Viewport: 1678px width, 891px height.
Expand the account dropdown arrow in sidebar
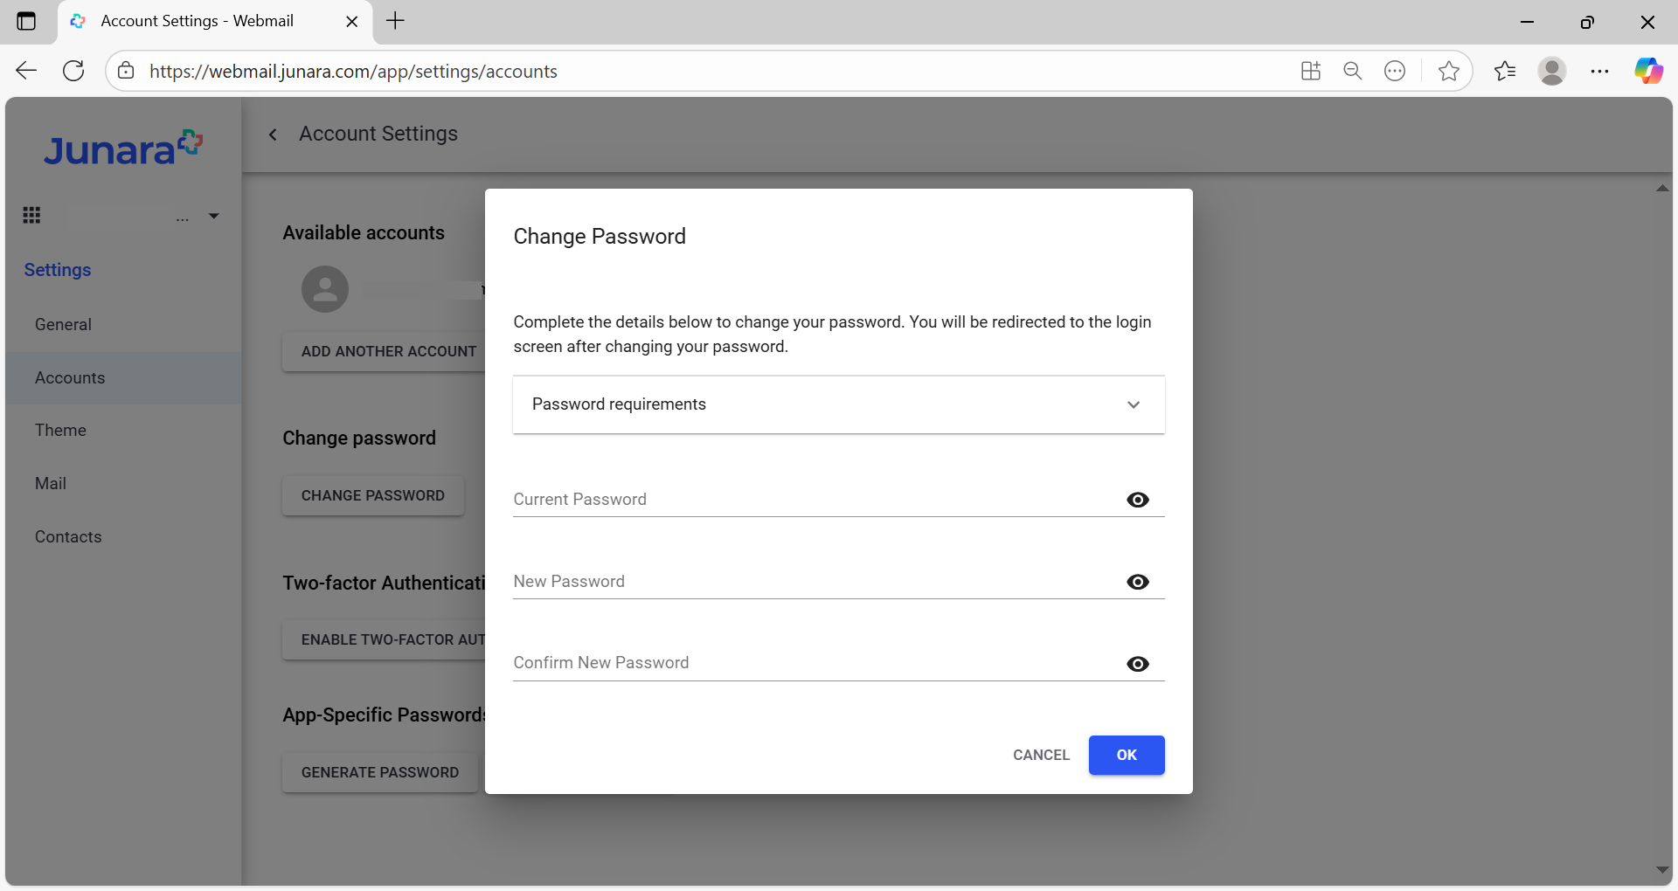213,216
